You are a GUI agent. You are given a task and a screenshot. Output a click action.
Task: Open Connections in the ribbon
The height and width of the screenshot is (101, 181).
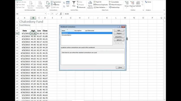[56, 2]
